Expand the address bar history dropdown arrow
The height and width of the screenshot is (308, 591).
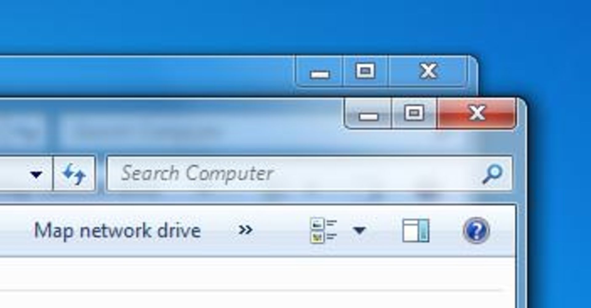(x=36, y=174)
